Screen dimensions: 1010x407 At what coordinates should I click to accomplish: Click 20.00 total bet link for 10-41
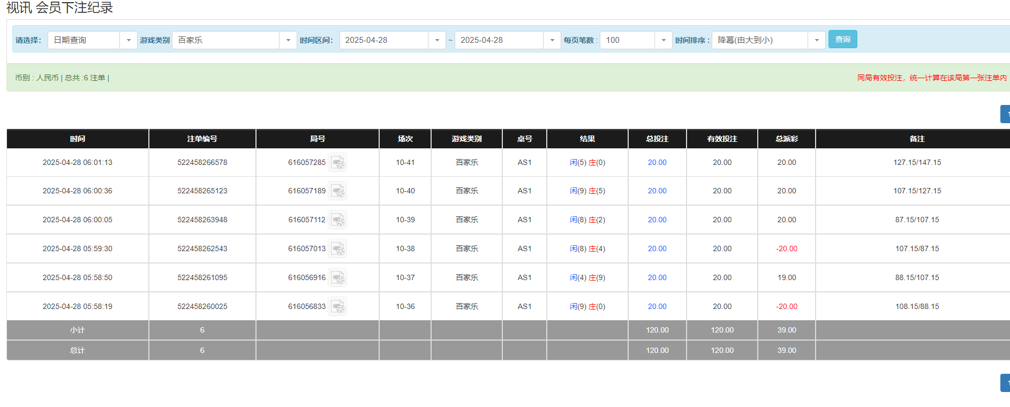coord(657,162)
